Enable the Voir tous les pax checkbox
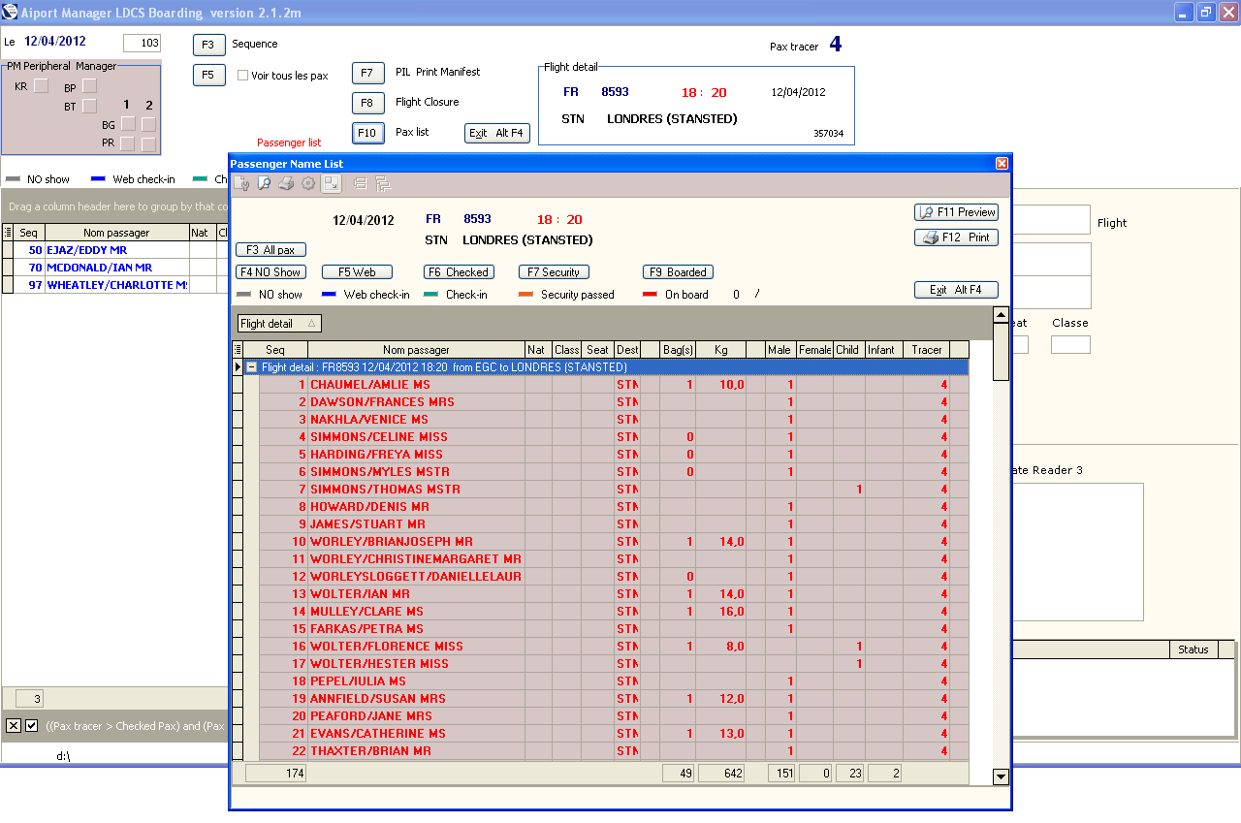1241x823 pixels. pyautogui.click(x=243, y=75)
